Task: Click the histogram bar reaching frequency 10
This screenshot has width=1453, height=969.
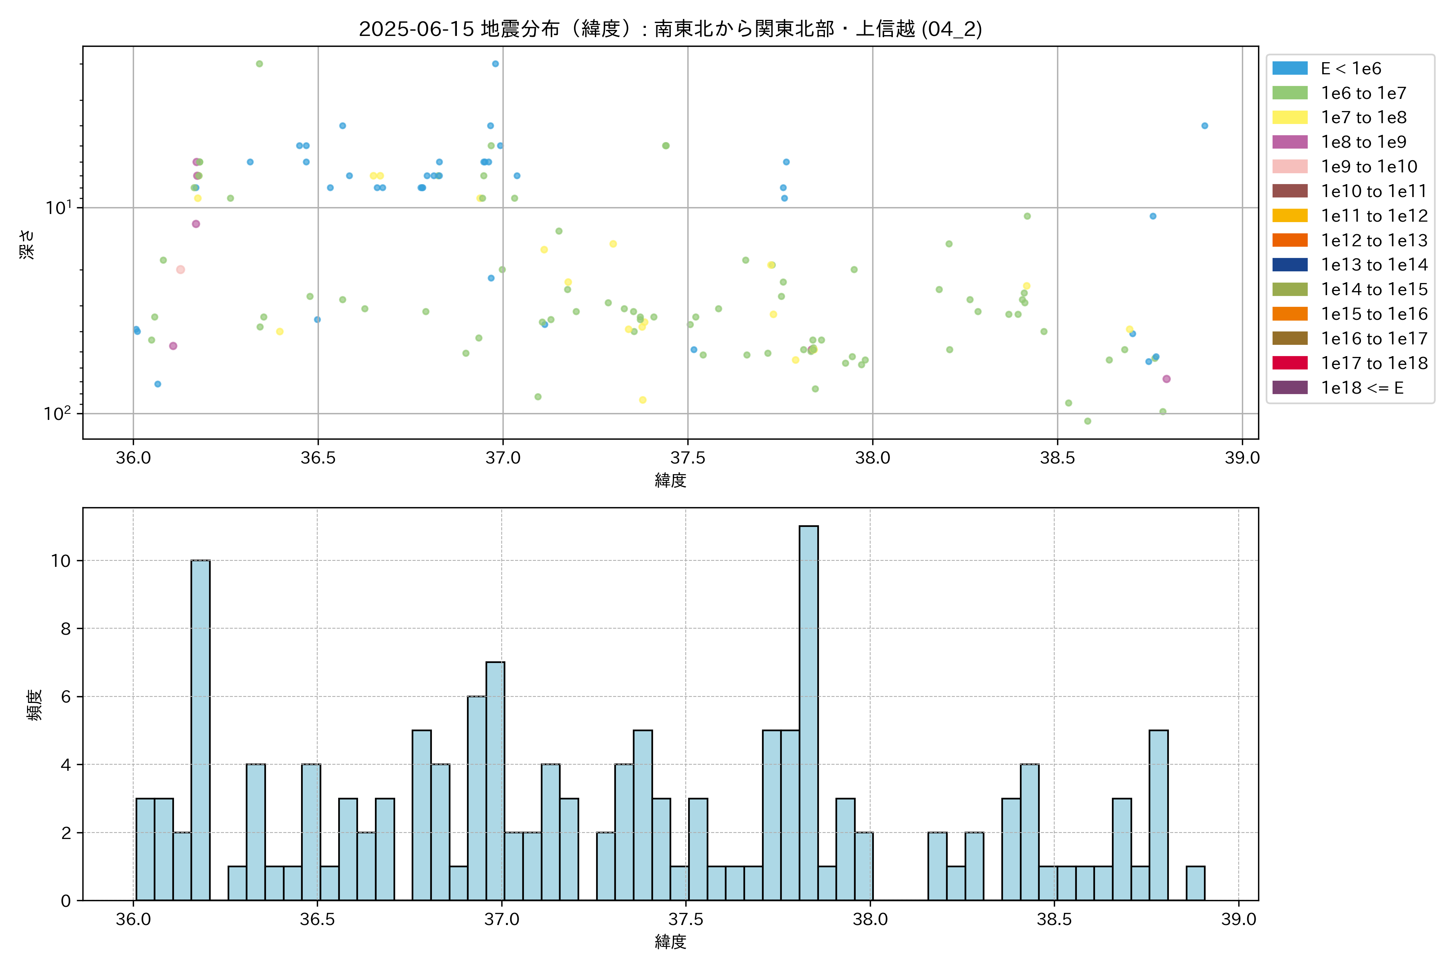Action: coord(200,729)
